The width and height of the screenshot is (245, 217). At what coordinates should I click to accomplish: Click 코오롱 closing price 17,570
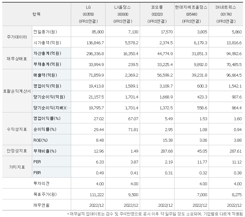167,32
